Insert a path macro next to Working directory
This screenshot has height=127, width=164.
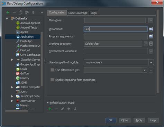151,44
